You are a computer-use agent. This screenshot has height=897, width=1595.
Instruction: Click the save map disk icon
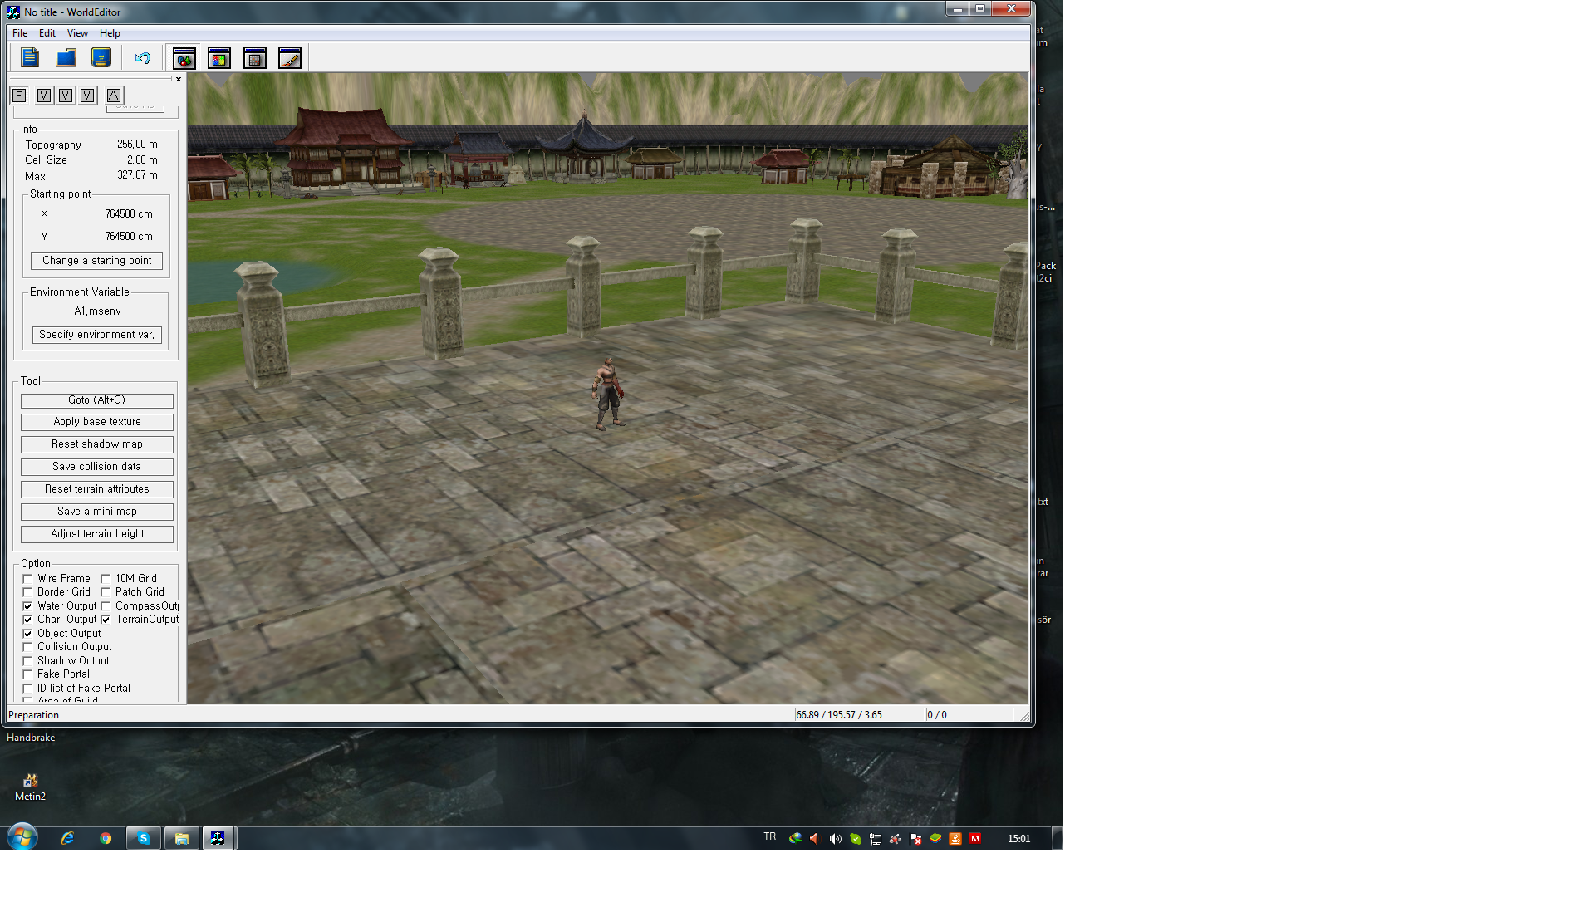101,57
